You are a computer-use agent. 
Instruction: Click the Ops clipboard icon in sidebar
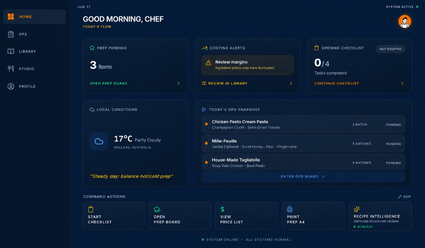pos(11,34)
